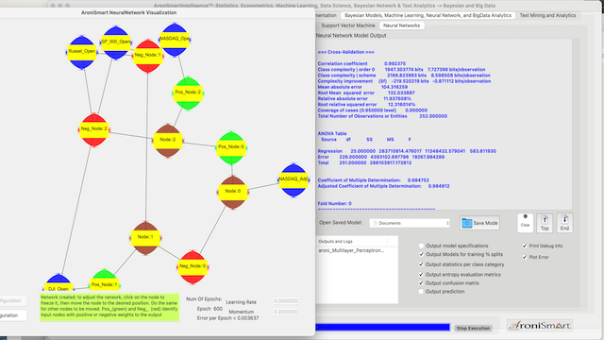Click Adjusted Coefficient of Multiple Determination line
The height and width of the screenshot is (340, 604).
pyautogui.click(x=383, y=186)
